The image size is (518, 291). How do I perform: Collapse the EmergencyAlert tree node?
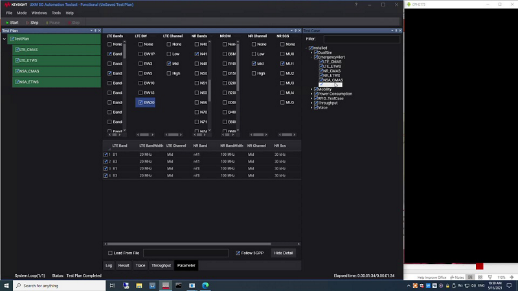tap(311, 57)
